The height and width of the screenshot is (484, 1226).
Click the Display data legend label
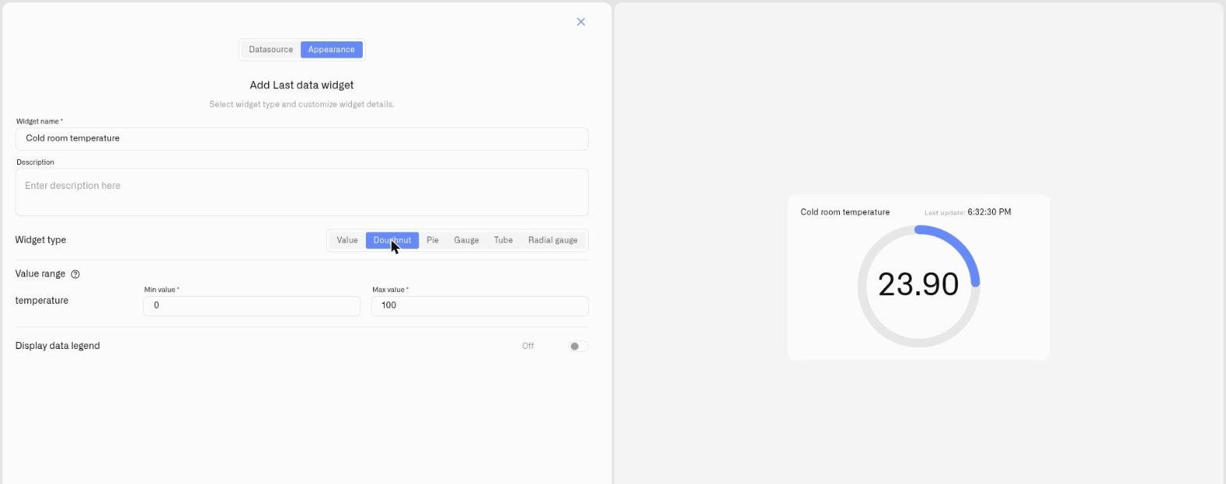(x=58, y=346)
